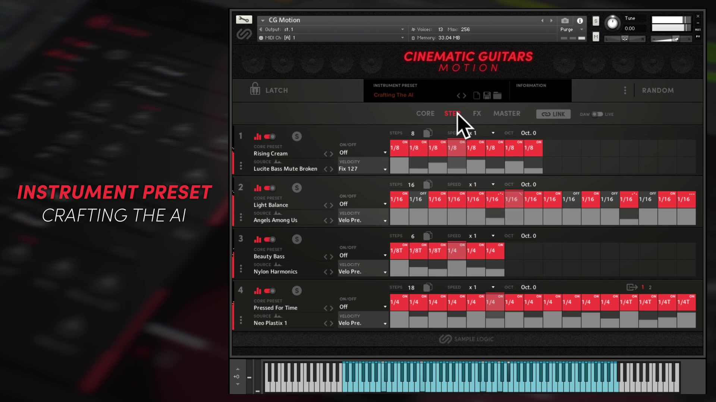Solo core 1 with S button

click(x=297, y=136)
